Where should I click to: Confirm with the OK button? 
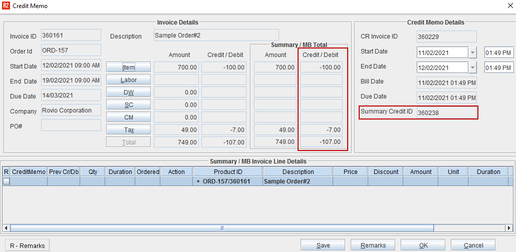click(x=423, y=245)
